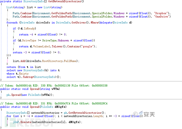
Task: Click the "google" string literal
Action: (87, 46)
